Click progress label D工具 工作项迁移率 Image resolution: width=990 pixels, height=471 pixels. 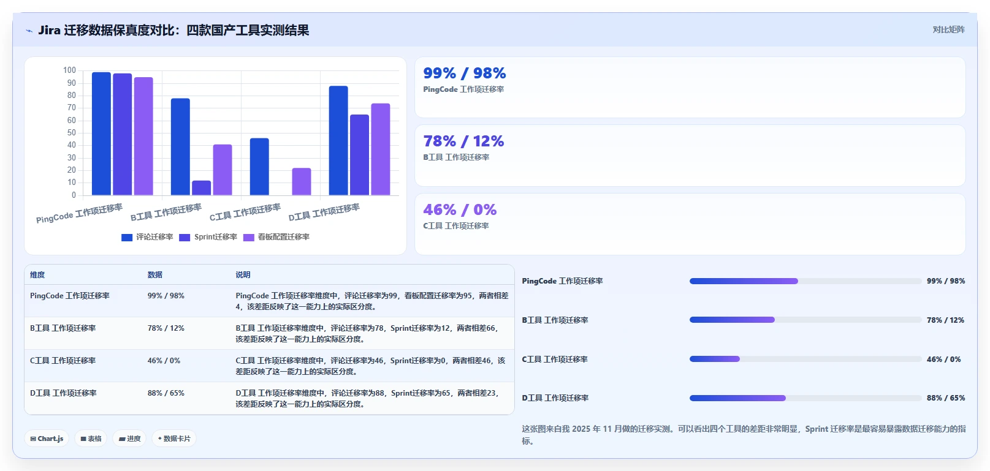coord(555,398)
